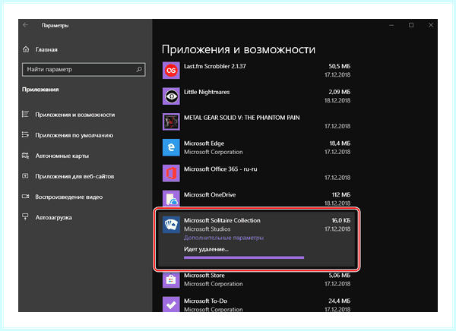The width and height of the screenshot is (456, 331).
Task: Click the Microsoft OneDrive app icon
Action: point(171,198)
